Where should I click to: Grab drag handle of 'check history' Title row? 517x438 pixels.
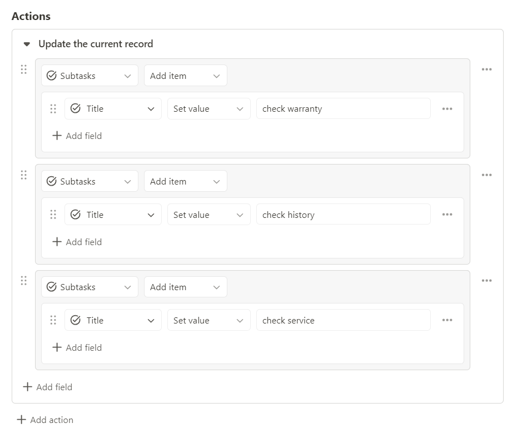pos(53,215)
